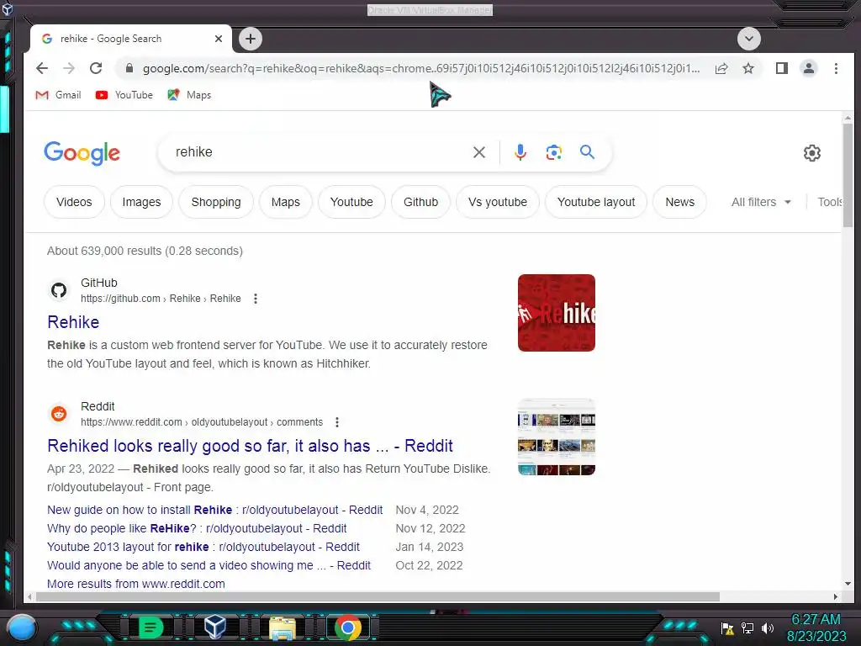The width and height of the screenshot is (861, 646).
Task: Click the GitHub breadcrumb URL text
Action: click(161, 299)
